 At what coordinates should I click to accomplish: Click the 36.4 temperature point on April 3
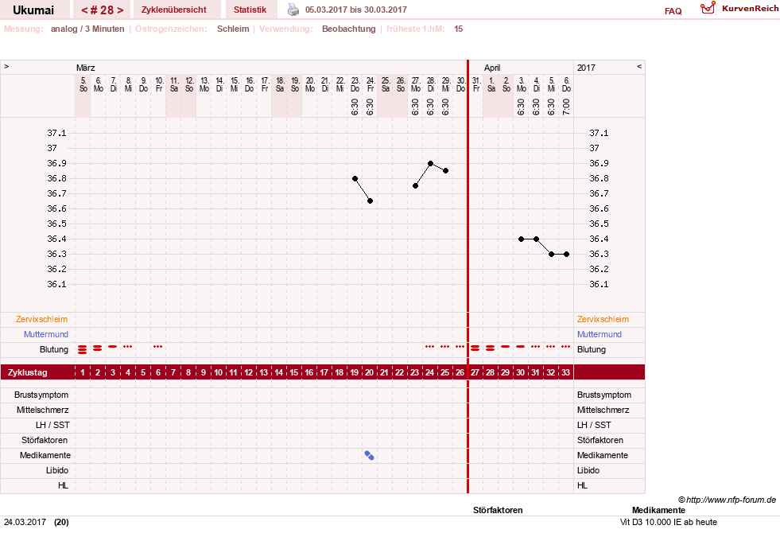(x=521, y=239)
